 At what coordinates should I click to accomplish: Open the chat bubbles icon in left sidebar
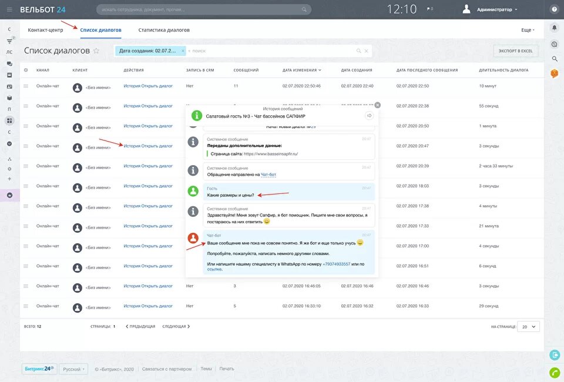coord(9,63)
